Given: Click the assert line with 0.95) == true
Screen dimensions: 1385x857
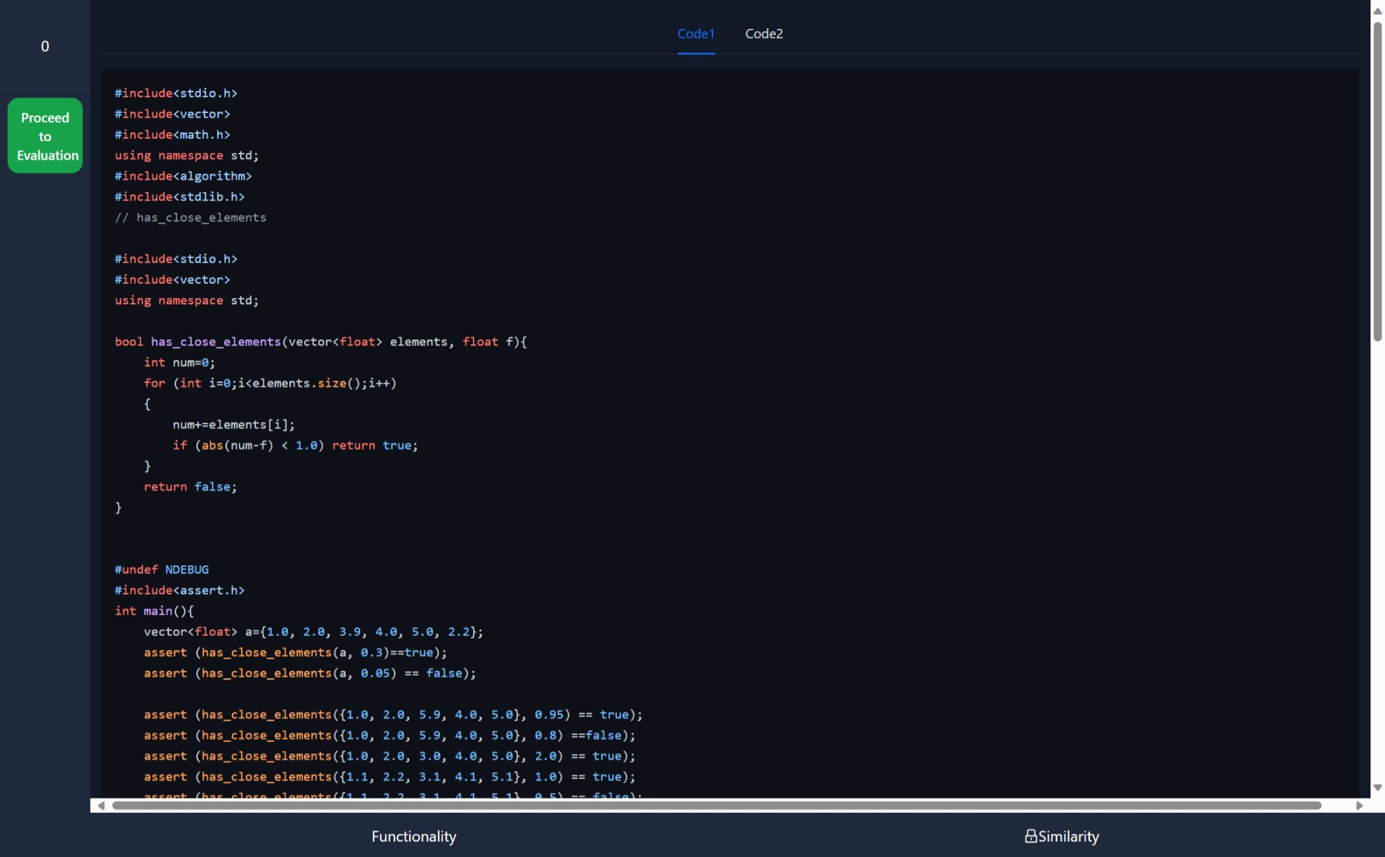Looking at the screenshot, I should click(x=393, y=715).
